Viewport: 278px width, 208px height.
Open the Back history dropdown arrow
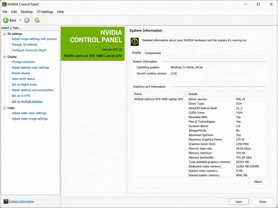[20, 20]
